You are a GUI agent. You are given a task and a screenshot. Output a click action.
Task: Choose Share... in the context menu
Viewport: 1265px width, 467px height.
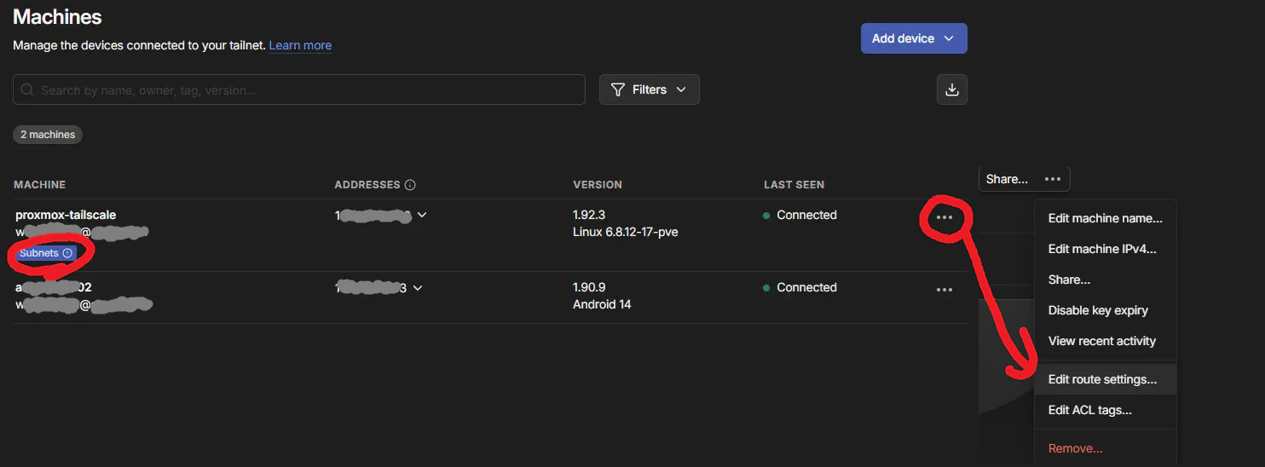(1105, 280)
